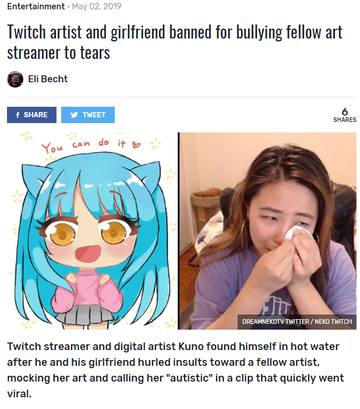This screenshot has width=360, height=409.
Task: Click the article's opening paragraph about Kuno
Action: point(175,370)
